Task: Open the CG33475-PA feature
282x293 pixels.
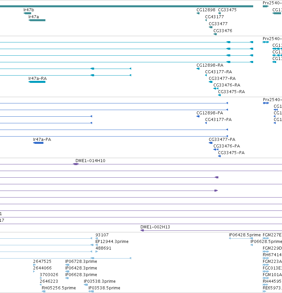Action: click(x=219, y=156)
